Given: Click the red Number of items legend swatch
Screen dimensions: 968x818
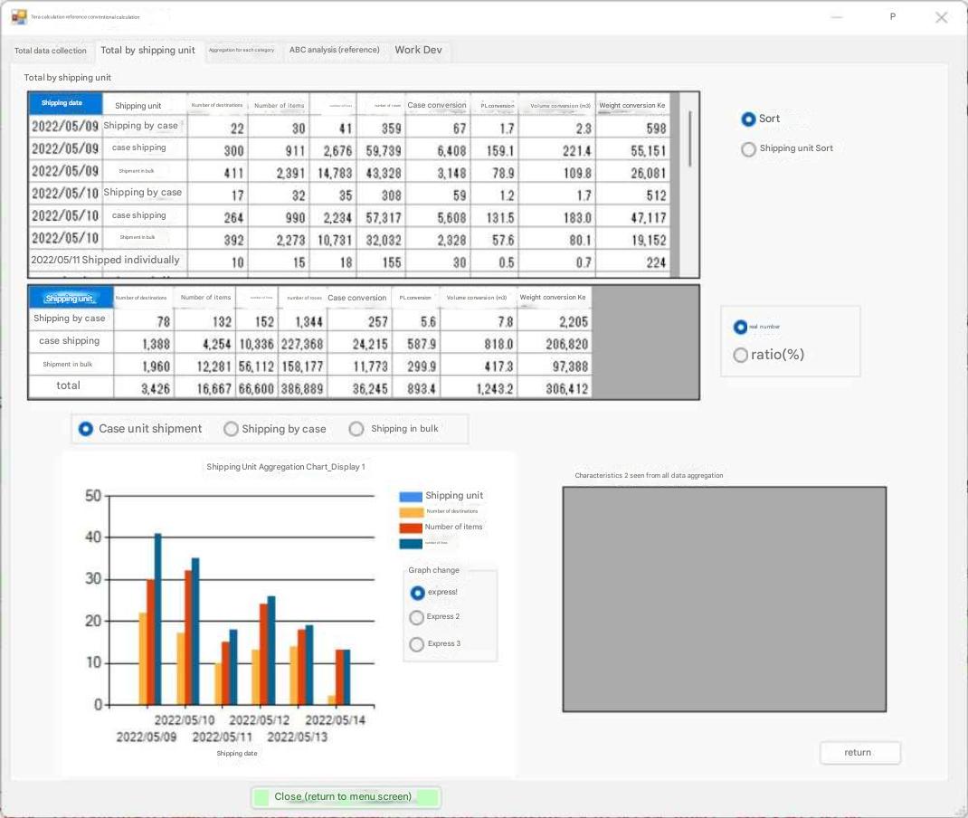Looking at the screenshot, I should [411, 528].
